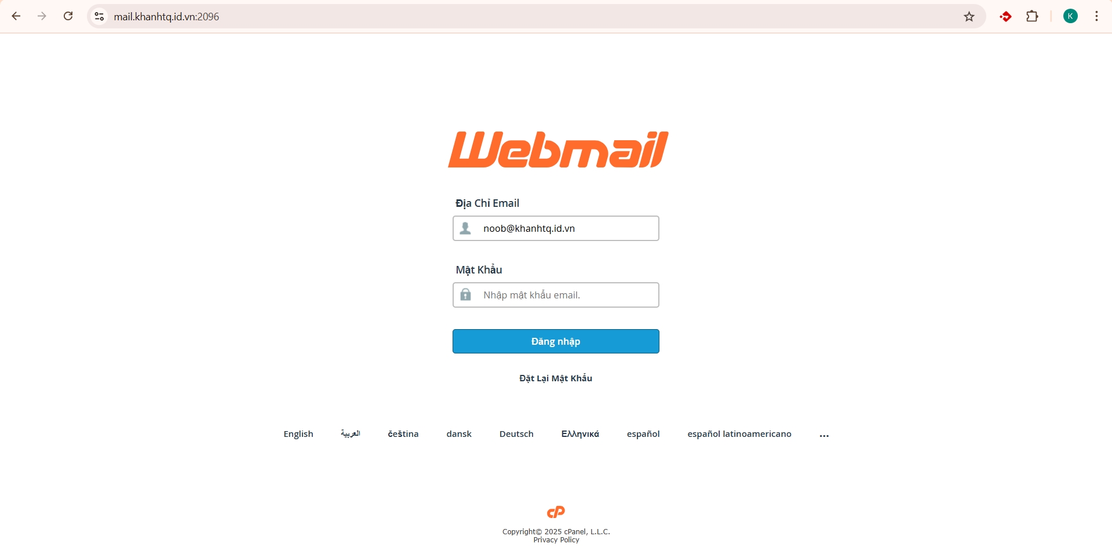Switch language to English
The width and height of the screenshot is (1112, 547).
(x=298, y=434)
